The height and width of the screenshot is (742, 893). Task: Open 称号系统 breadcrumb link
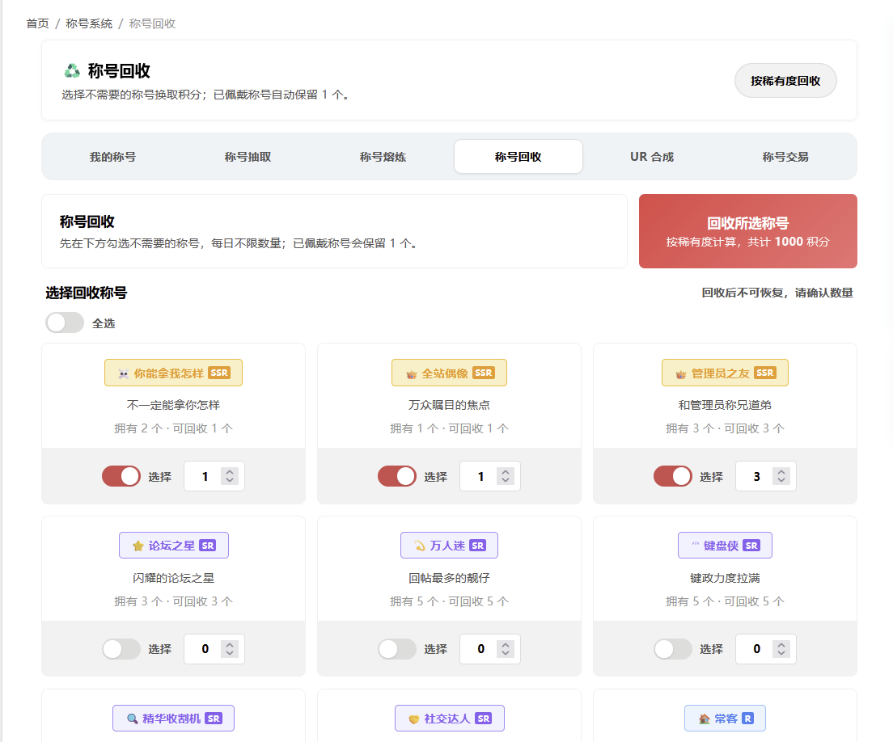pos(89,23)
